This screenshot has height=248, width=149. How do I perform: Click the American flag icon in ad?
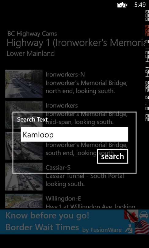(142, 227)
